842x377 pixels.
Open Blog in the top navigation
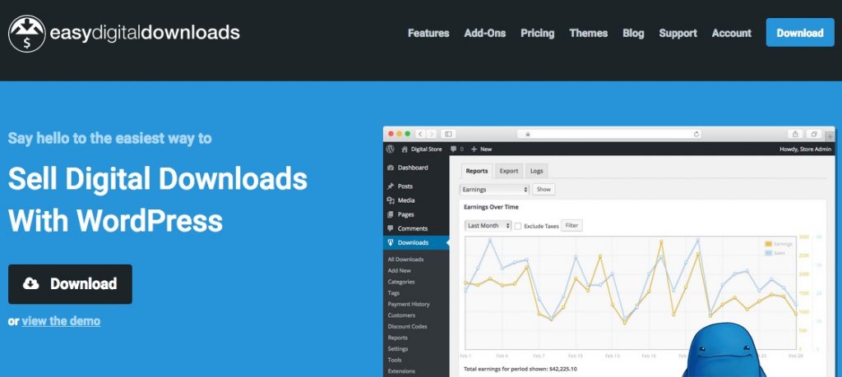click(633, 33)
